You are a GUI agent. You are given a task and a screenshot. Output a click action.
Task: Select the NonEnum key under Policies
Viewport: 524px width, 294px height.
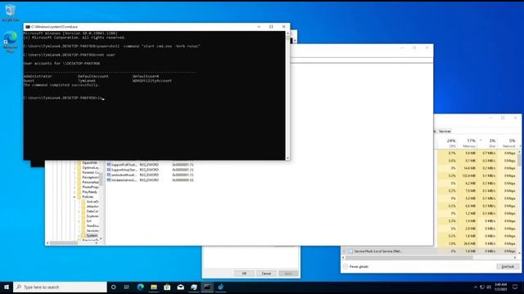(93, 226)
